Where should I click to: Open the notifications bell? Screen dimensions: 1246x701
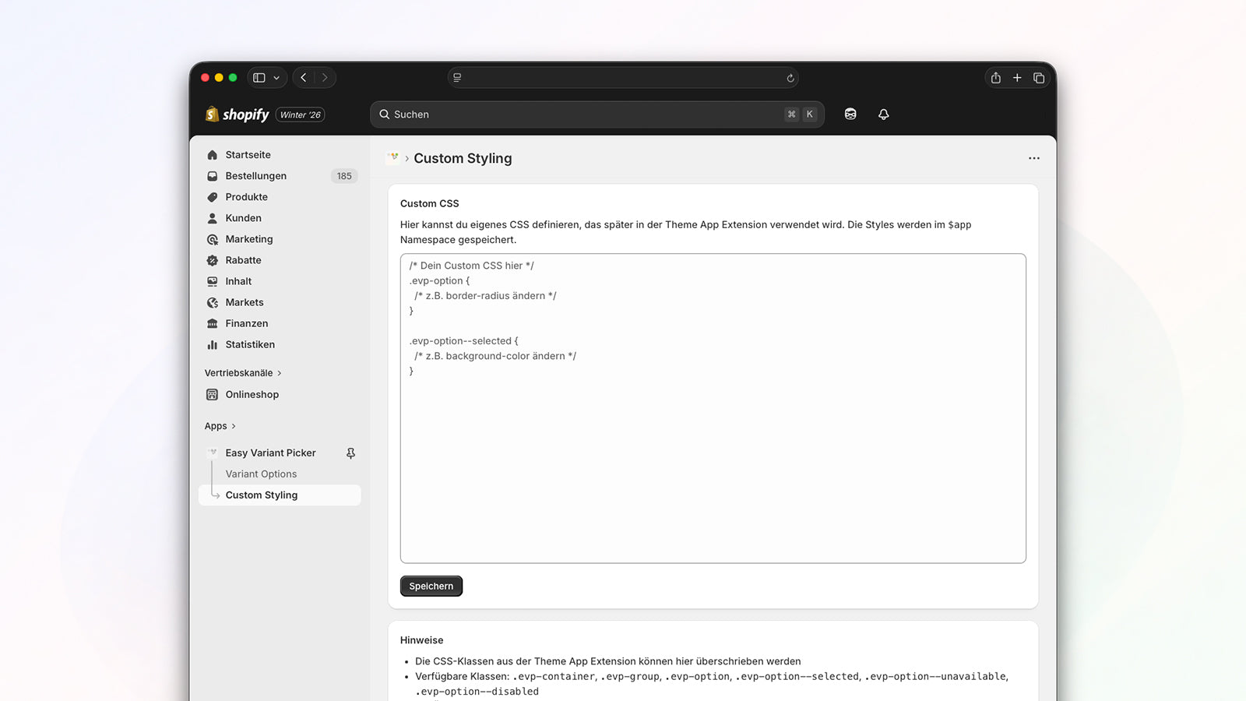[x=883, y=114]
